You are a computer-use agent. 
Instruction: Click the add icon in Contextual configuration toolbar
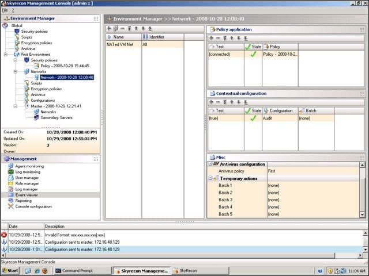tap(211, 102)
